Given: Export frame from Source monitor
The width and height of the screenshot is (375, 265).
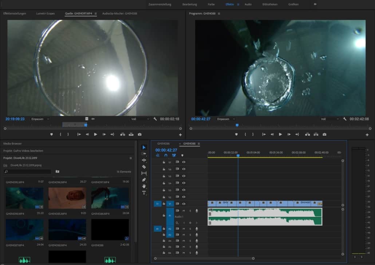Looking at the screenshot, I should [x=140, y=134].
